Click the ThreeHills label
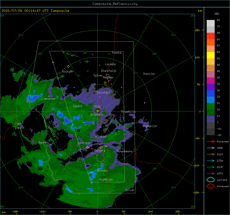 tap(128, 112)
